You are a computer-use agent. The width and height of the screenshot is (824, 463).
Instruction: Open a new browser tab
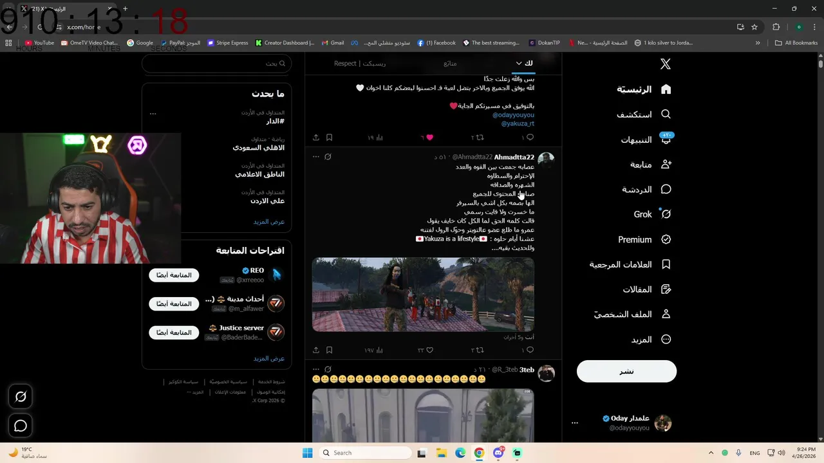click(x=125, y=9)
